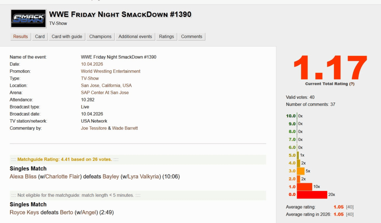Click the first Singles Match heading for Alexa Bliss
Screen dimensions: 381x223
28,169
